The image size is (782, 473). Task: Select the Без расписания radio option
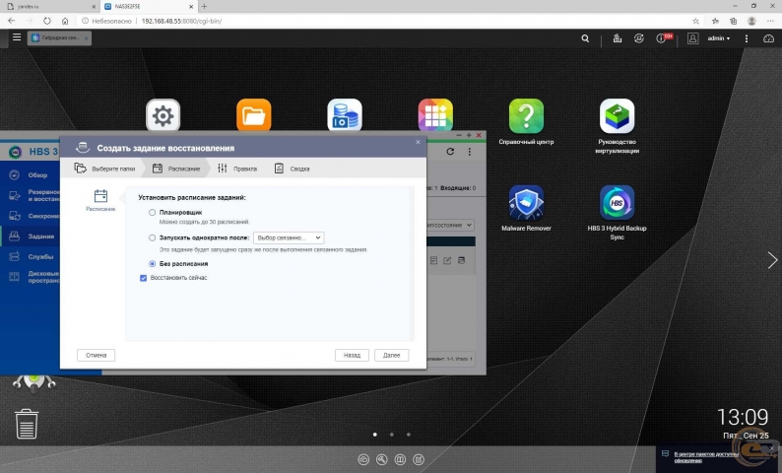tap(152, 263)
